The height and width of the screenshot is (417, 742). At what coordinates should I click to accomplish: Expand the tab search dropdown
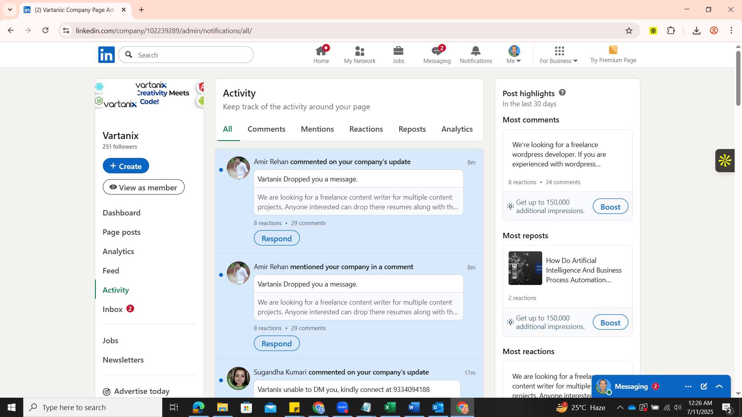pyautogui.click(x=10, y=10)
